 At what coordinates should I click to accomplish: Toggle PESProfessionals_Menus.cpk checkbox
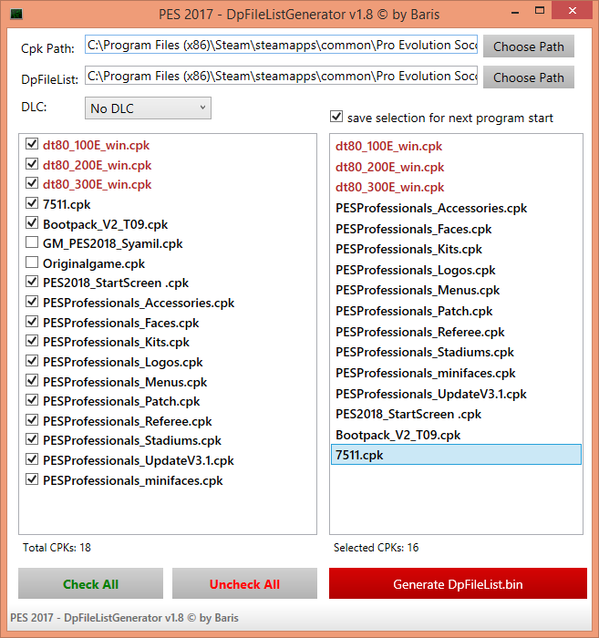(32, 380)
